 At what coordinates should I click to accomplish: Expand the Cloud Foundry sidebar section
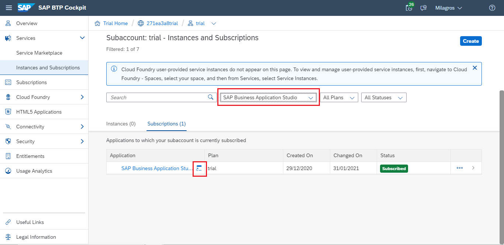click(82, 97)
